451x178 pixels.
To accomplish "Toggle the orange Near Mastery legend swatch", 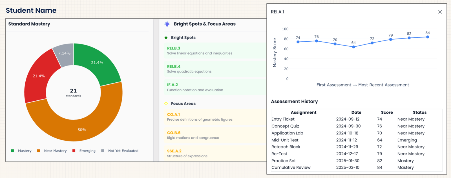I will click(x=39, y=151).
